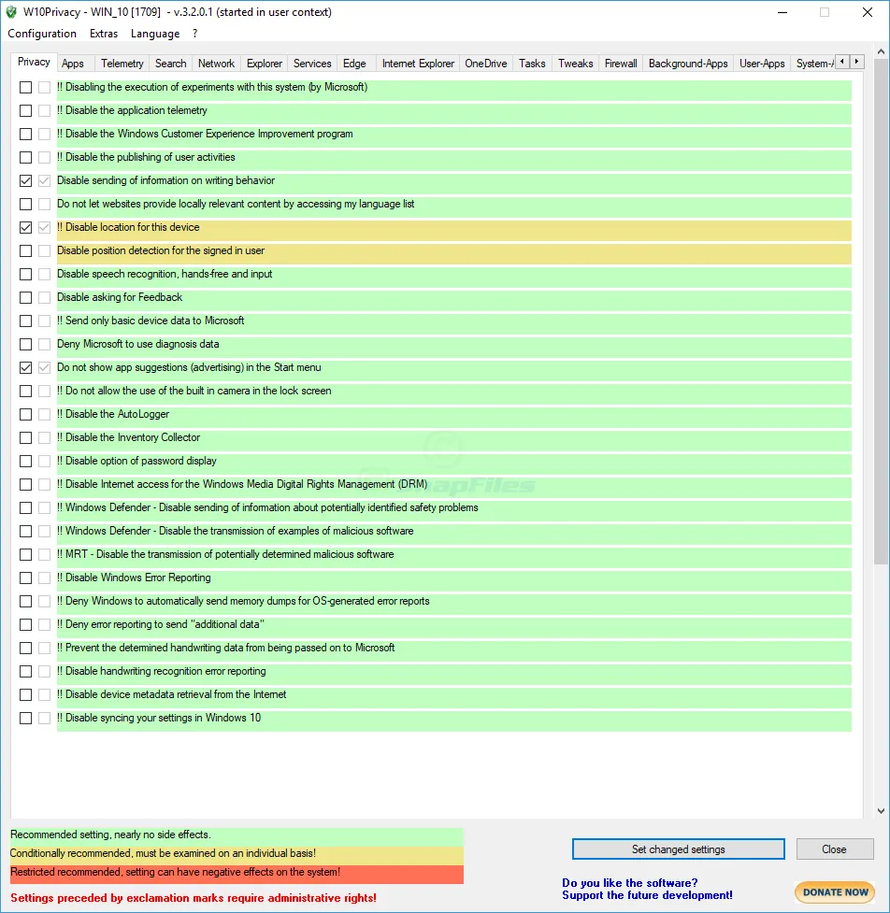Check 'Disable the Inventory Collector'
The height and width of the screenshot is (913, 890).
(x=25, y=438)
